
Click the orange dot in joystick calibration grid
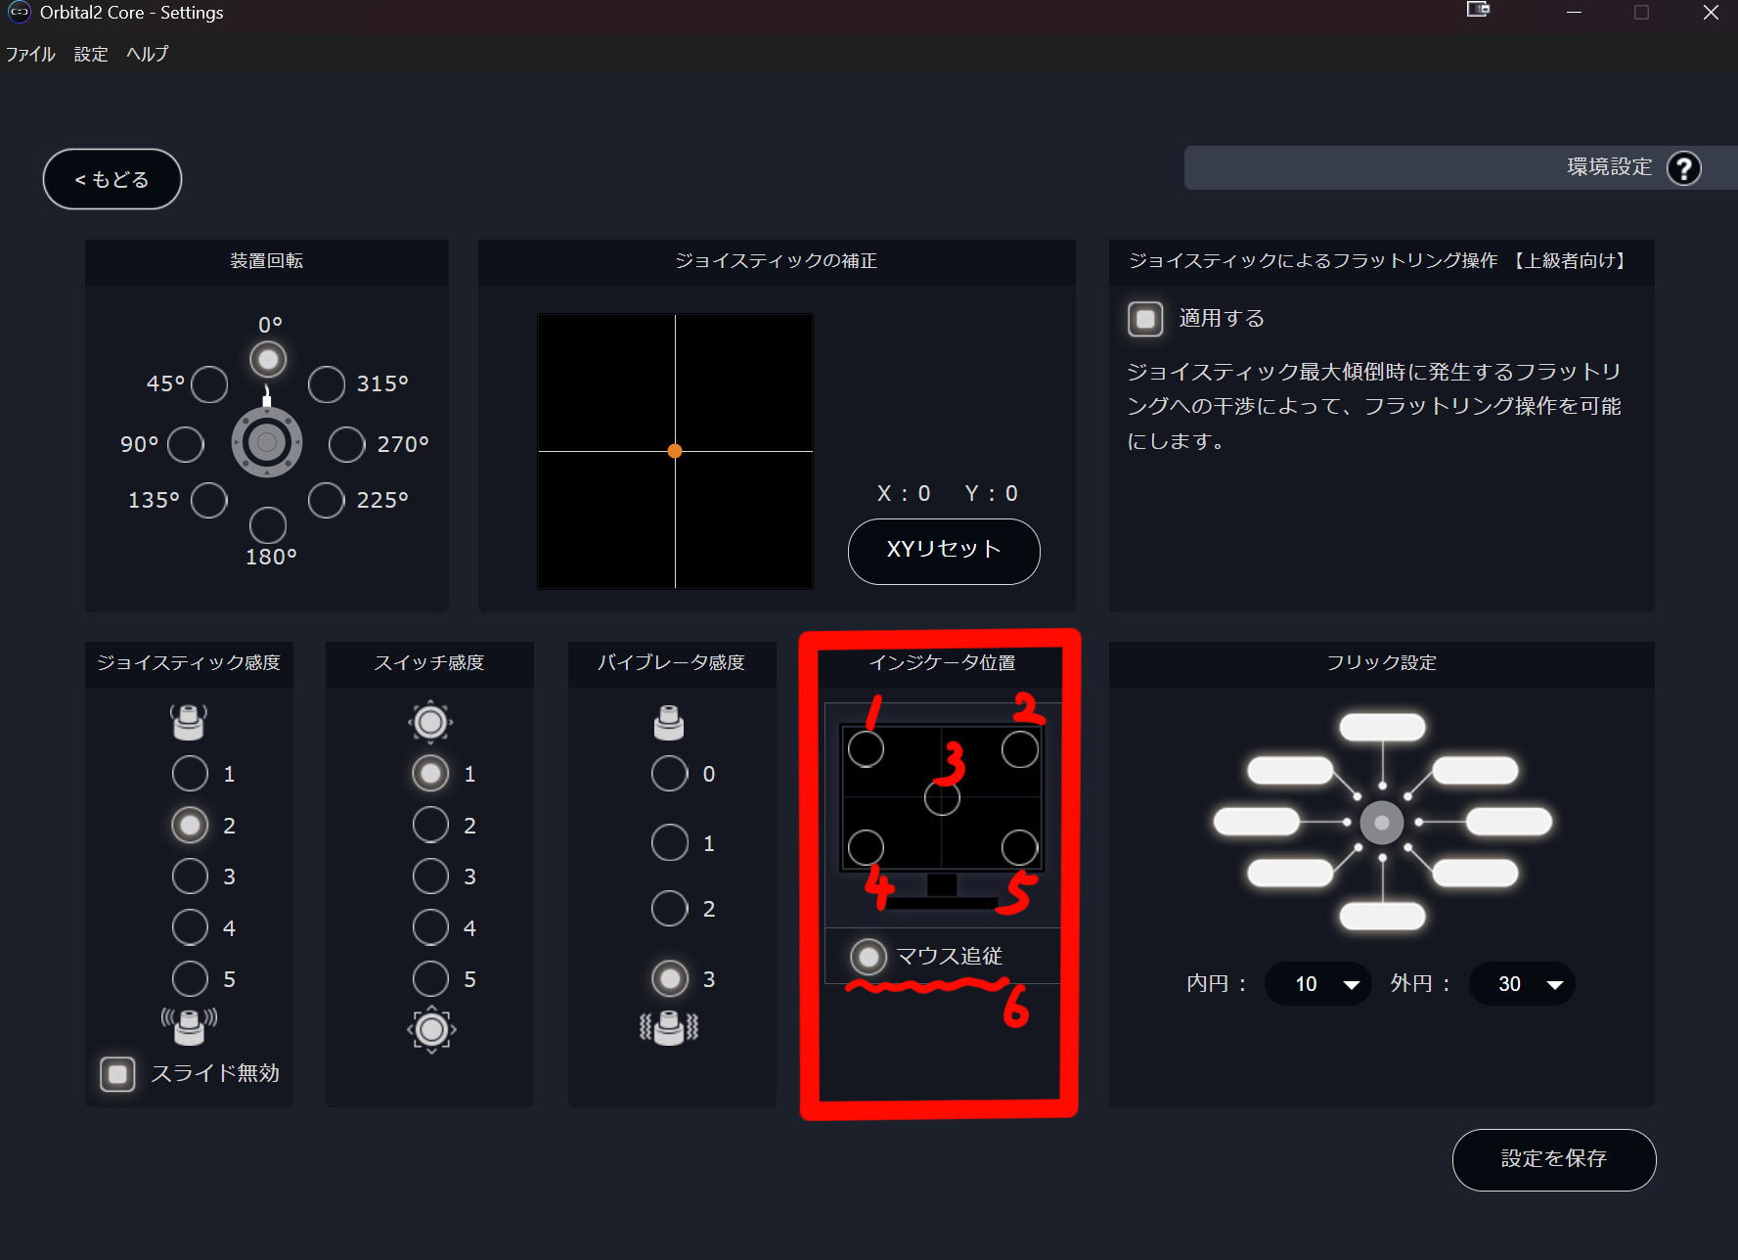pos(675,451)
